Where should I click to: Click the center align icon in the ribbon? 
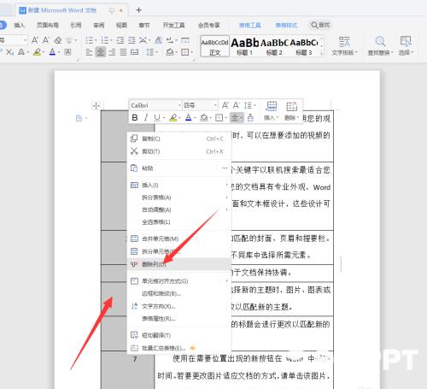pyautogui.click(x=100, y=52)
